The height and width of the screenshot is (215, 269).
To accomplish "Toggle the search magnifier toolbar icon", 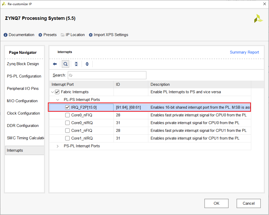I will coord(66,64).
